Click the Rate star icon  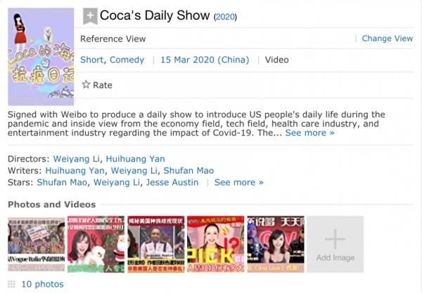coord(86,85)
